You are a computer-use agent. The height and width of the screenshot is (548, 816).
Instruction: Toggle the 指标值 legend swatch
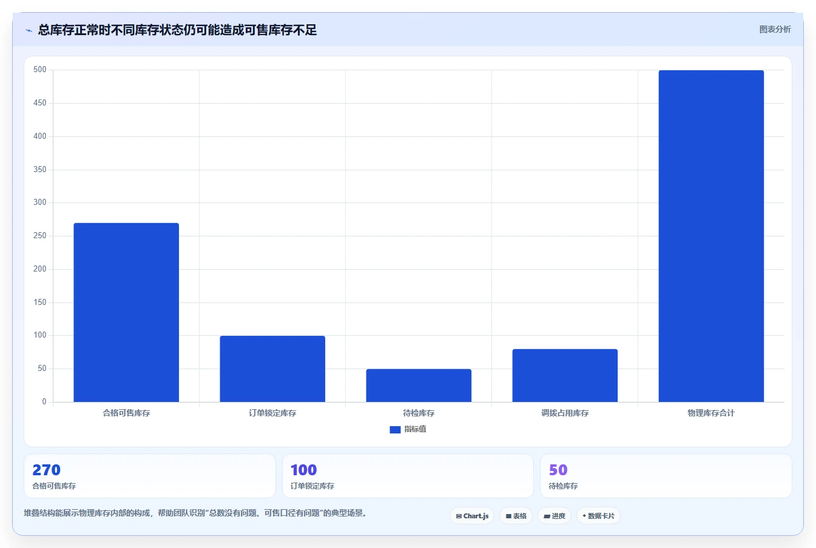click(x=395, y=429)
